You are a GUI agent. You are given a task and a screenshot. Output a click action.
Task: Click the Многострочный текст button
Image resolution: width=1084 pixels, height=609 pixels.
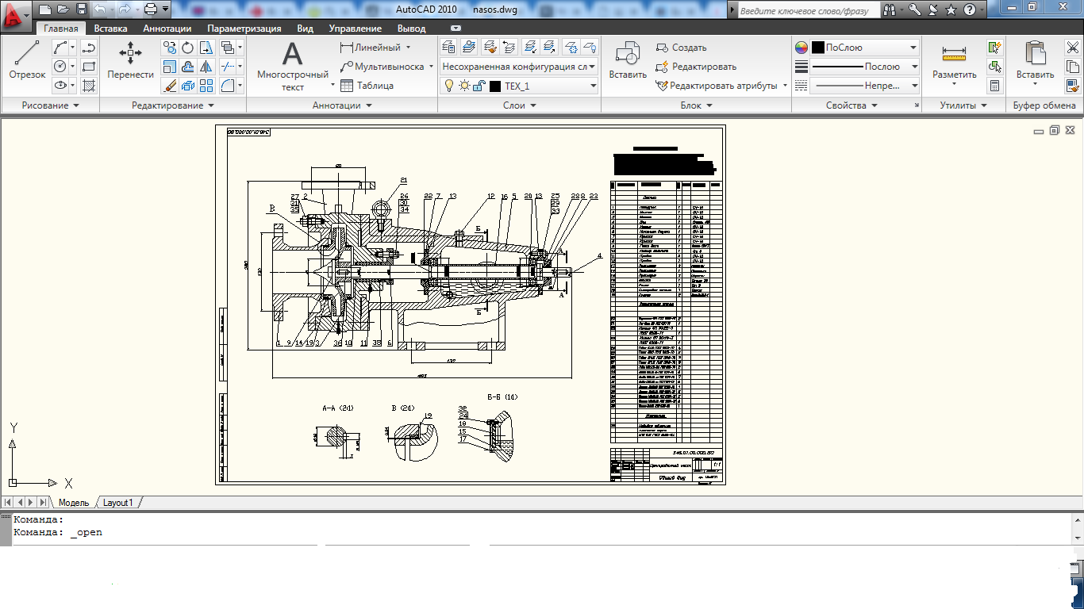click(293, 67)
